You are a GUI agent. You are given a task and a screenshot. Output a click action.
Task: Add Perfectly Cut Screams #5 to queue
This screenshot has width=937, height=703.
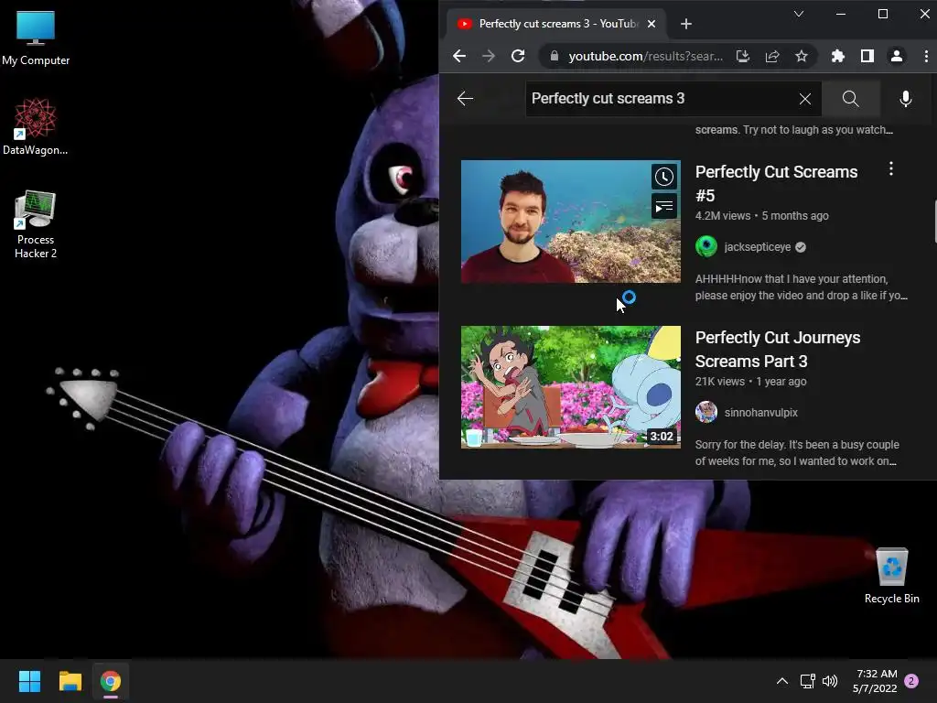click(664, 207)
